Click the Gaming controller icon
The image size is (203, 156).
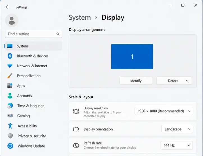(x=10, y=116)
